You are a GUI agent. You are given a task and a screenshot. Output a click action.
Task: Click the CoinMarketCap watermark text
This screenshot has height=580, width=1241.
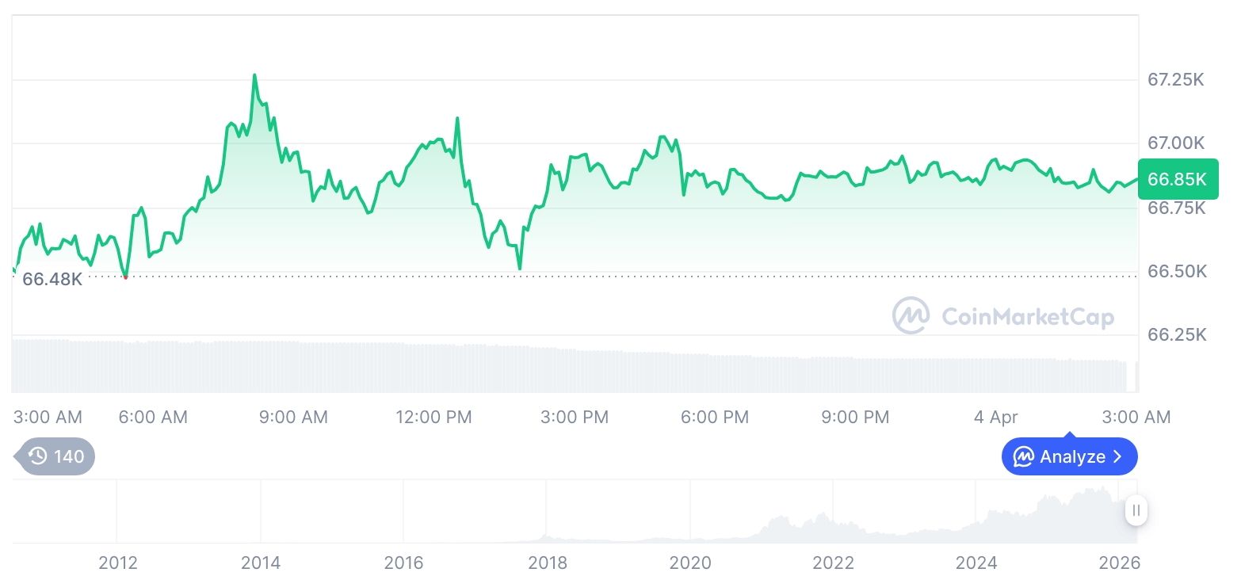point(1027,317)
